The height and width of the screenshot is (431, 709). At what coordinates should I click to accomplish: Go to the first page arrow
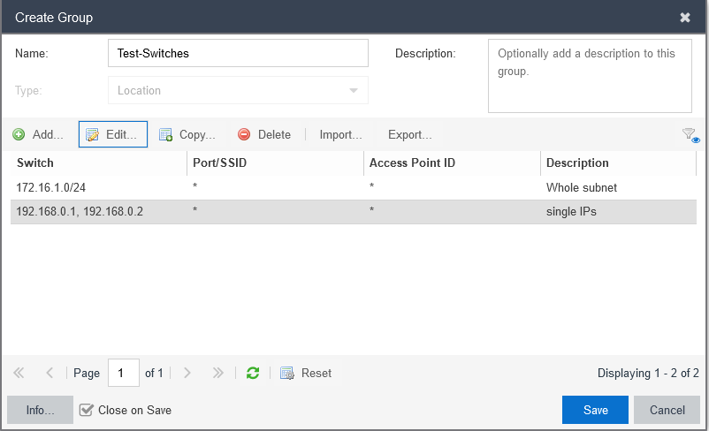point(19,373)
